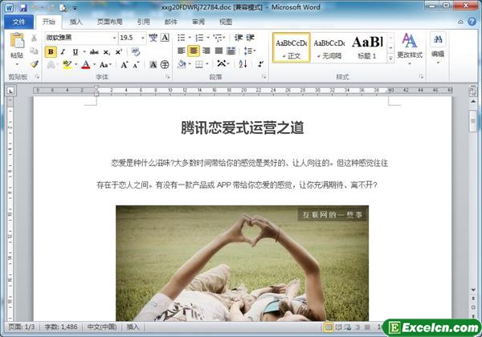Image resolution: width=482 pixels, height=337 pixels.
Task: Click the Enclose Characters icon
Action: (165, 64)
